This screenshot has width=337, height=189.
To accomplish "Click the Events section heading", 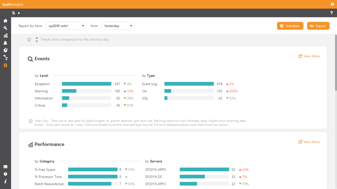I will (42, 59).
